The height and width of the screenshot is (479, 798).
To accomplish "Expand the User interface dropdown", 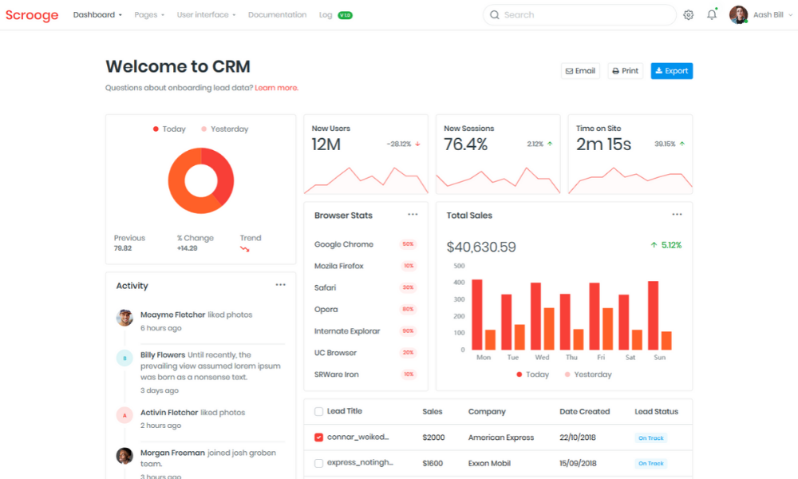I will [206, 15].
